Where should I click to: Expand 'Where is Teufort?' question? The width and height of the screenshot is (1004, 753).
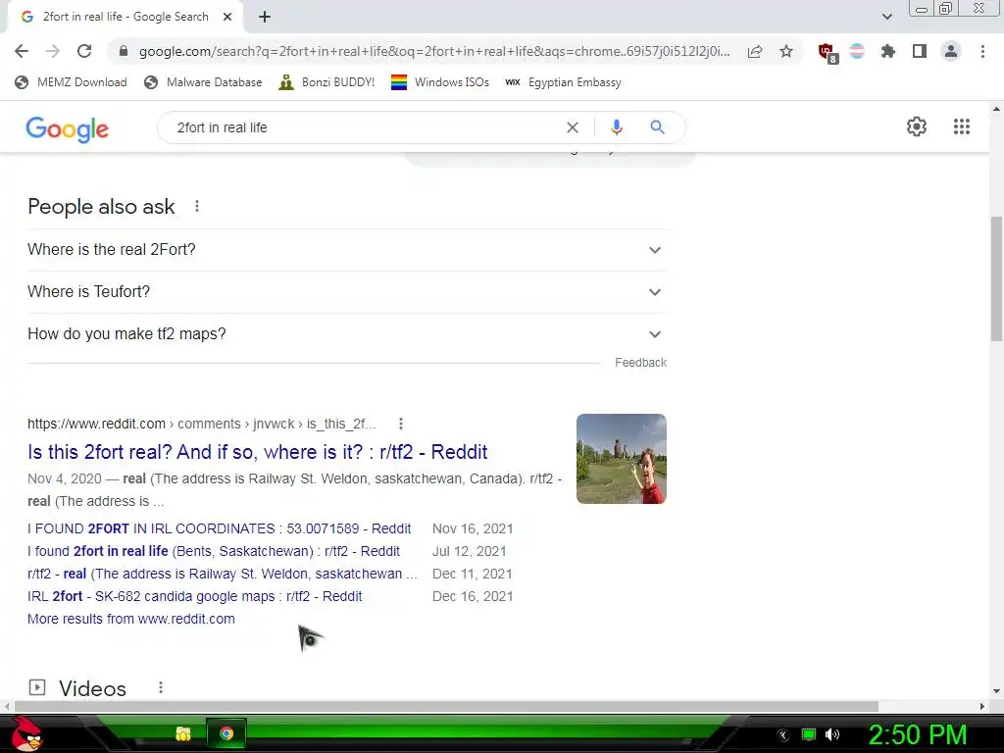tap(347, 292)
